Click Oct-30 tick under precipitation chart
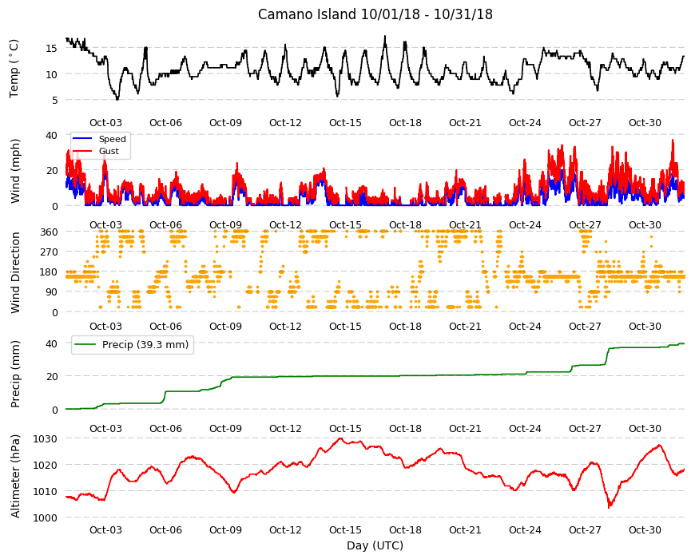 (x=645, y=428)
